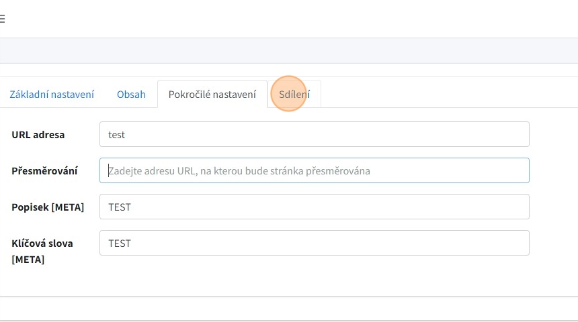This screenshot has width=578, height=322.
Task: Click the white top header bar
Action: point(289,19)
